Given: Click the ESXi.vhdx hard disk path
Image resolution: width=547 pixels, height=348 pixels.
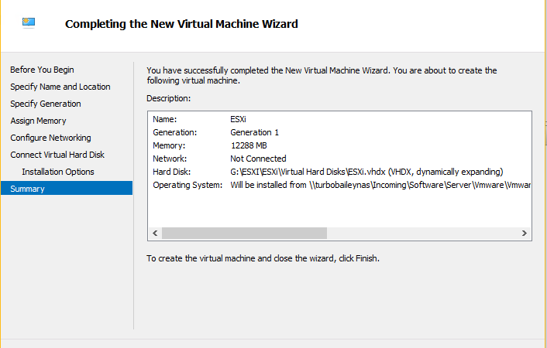Looking at the screenshot, I should [x=366, y=172].
